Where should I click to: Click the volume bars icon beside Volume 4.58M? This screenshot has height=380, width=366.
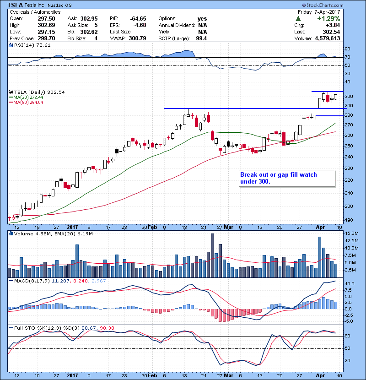[x=11, y=234]
